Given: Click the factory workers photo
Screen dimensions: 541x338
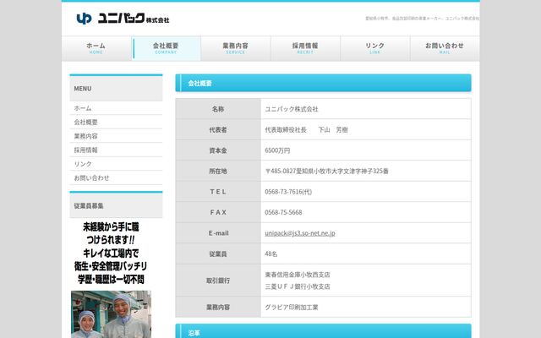Looking at the screenshot, I should click(x=111, y=314).
